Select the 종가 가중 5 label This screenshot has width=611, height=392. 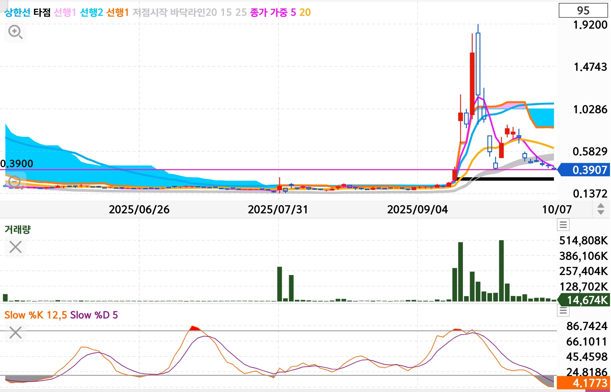click(273, 12)
